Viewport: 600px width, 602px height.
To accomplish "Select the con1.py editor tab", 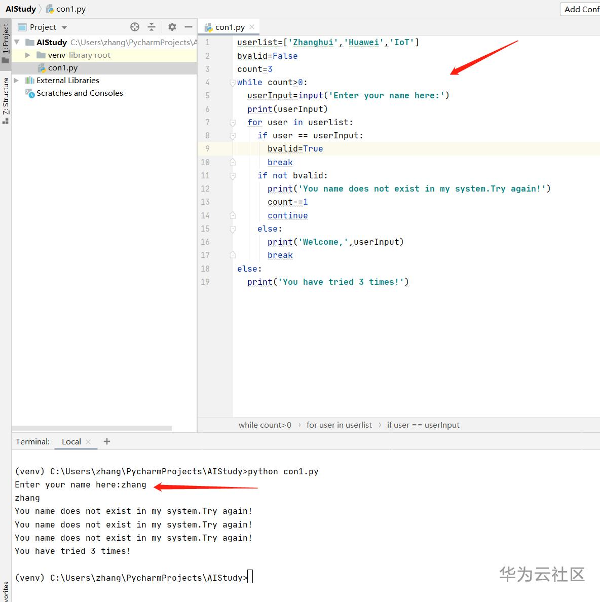I will (229, 27).
